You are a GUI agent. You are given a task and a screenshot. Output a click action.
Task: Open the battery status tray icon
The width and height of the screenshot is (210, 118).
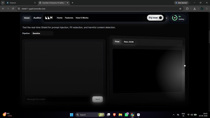(195, 115)
